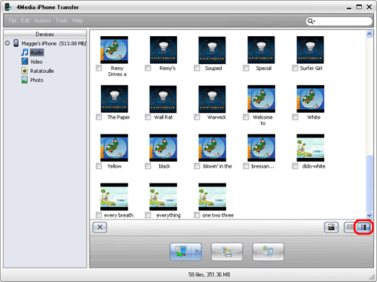The height and width of the screenshot is (282, 377).
Task: Click the delete X button
Action: pyautogui.click(x=100, y=227)
